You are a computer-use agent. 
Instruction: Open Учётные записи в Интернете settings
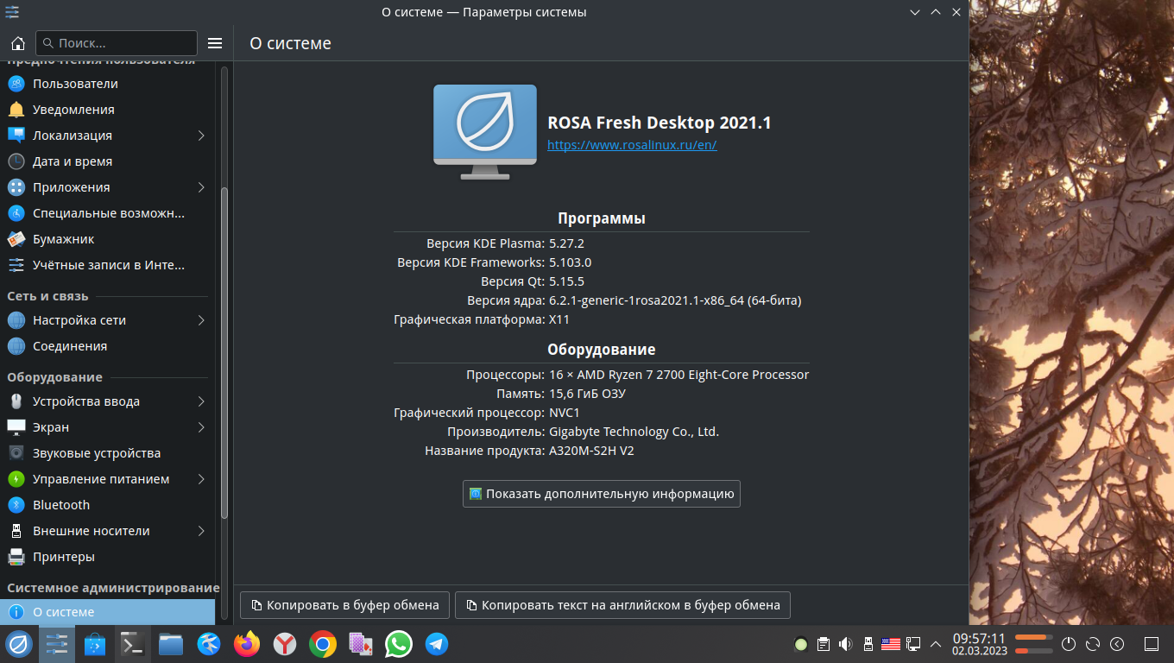coord(108,265)
